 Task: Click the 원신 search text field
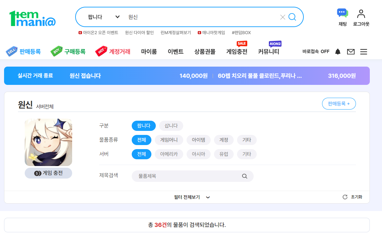[x=202, y=17]
